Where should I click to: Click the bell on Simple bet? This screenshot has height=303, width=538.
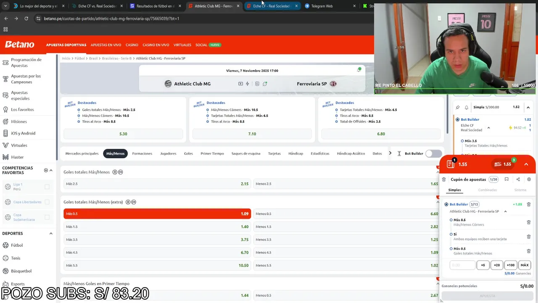tap(467, 107)
